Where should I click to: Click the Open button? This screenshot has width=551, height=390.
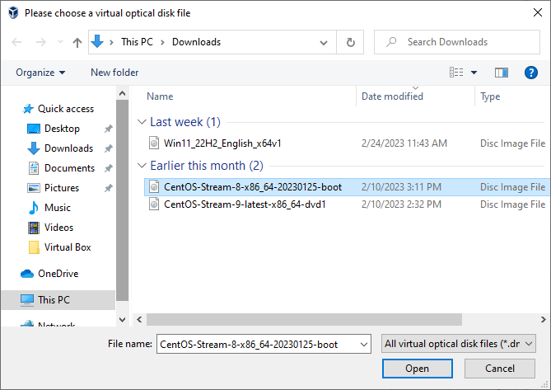tap(417, 369)
